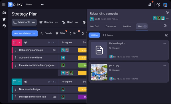Open item panel three-dot menu near avatars
This screenshot has width=171, height=104.
167,19
